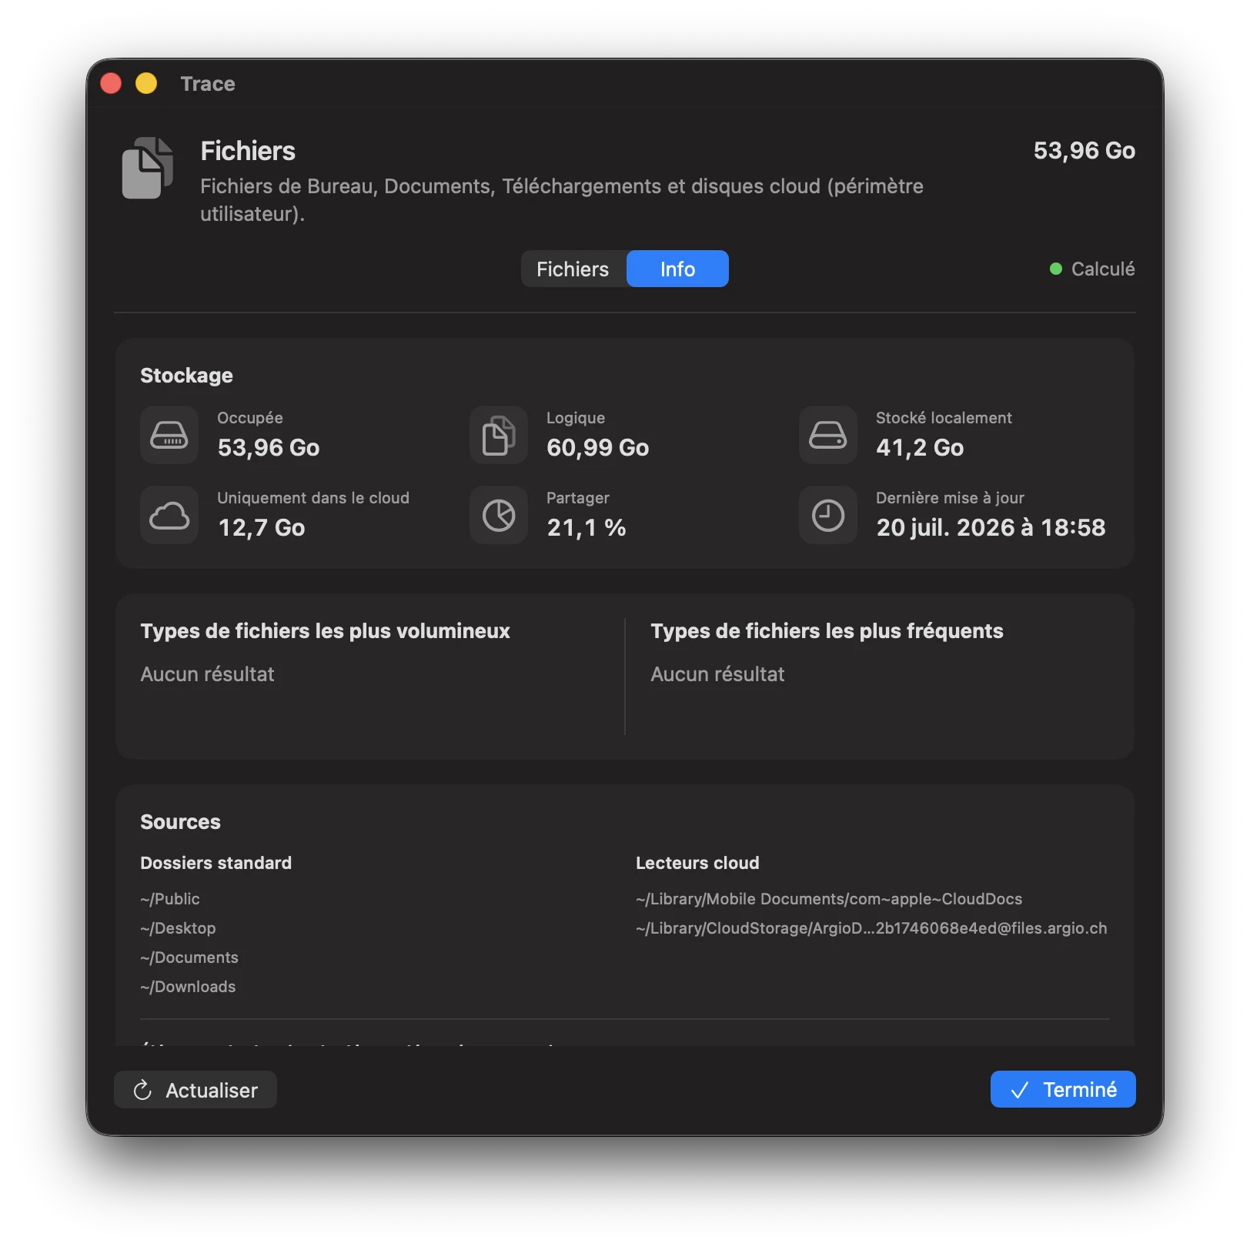Image resolution: width=1250 pixels, height=1250 pixels.
Task: Click the Logique files icon
Action: tap(499, 435)
